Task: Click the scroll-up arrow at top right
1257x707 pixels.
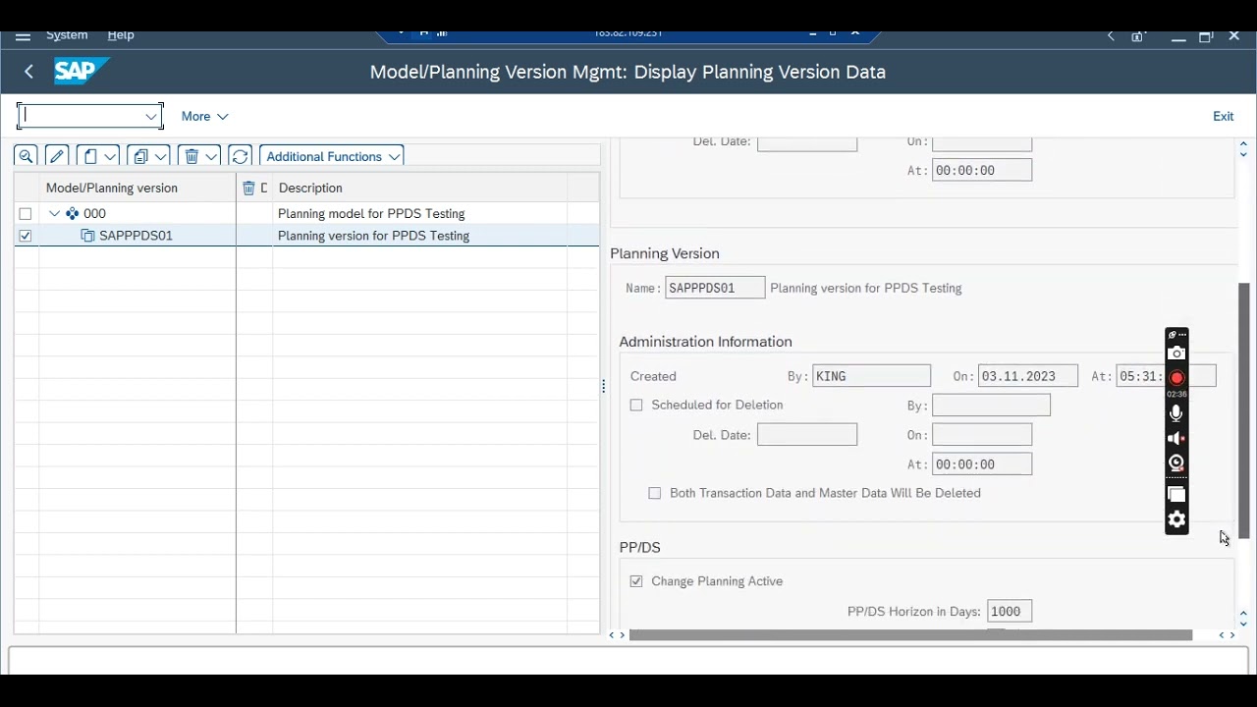Action: 1243,144
